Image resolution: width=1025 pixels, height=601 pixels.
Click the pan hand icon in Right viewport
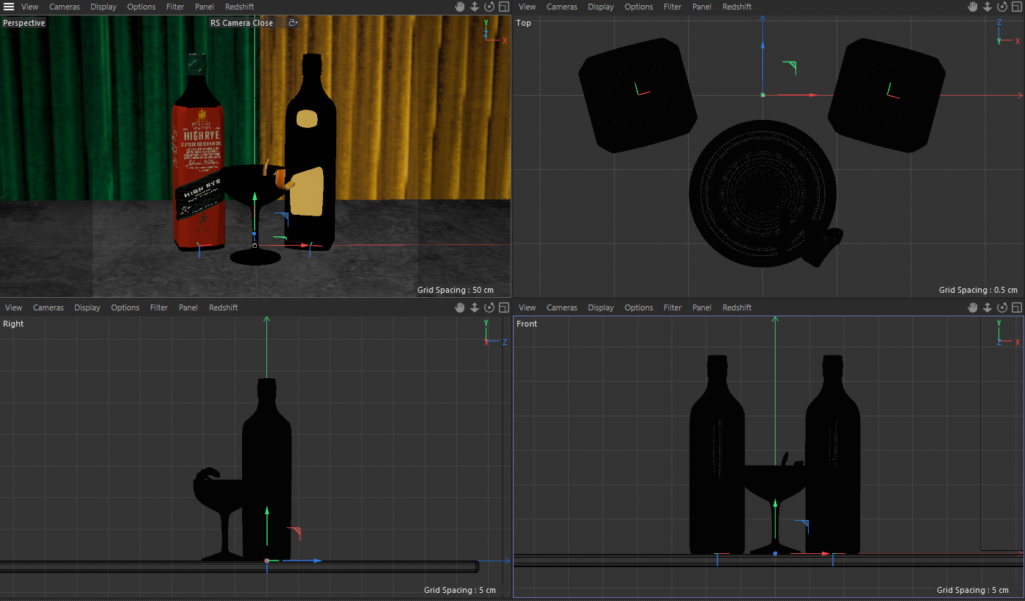(460, 307)
